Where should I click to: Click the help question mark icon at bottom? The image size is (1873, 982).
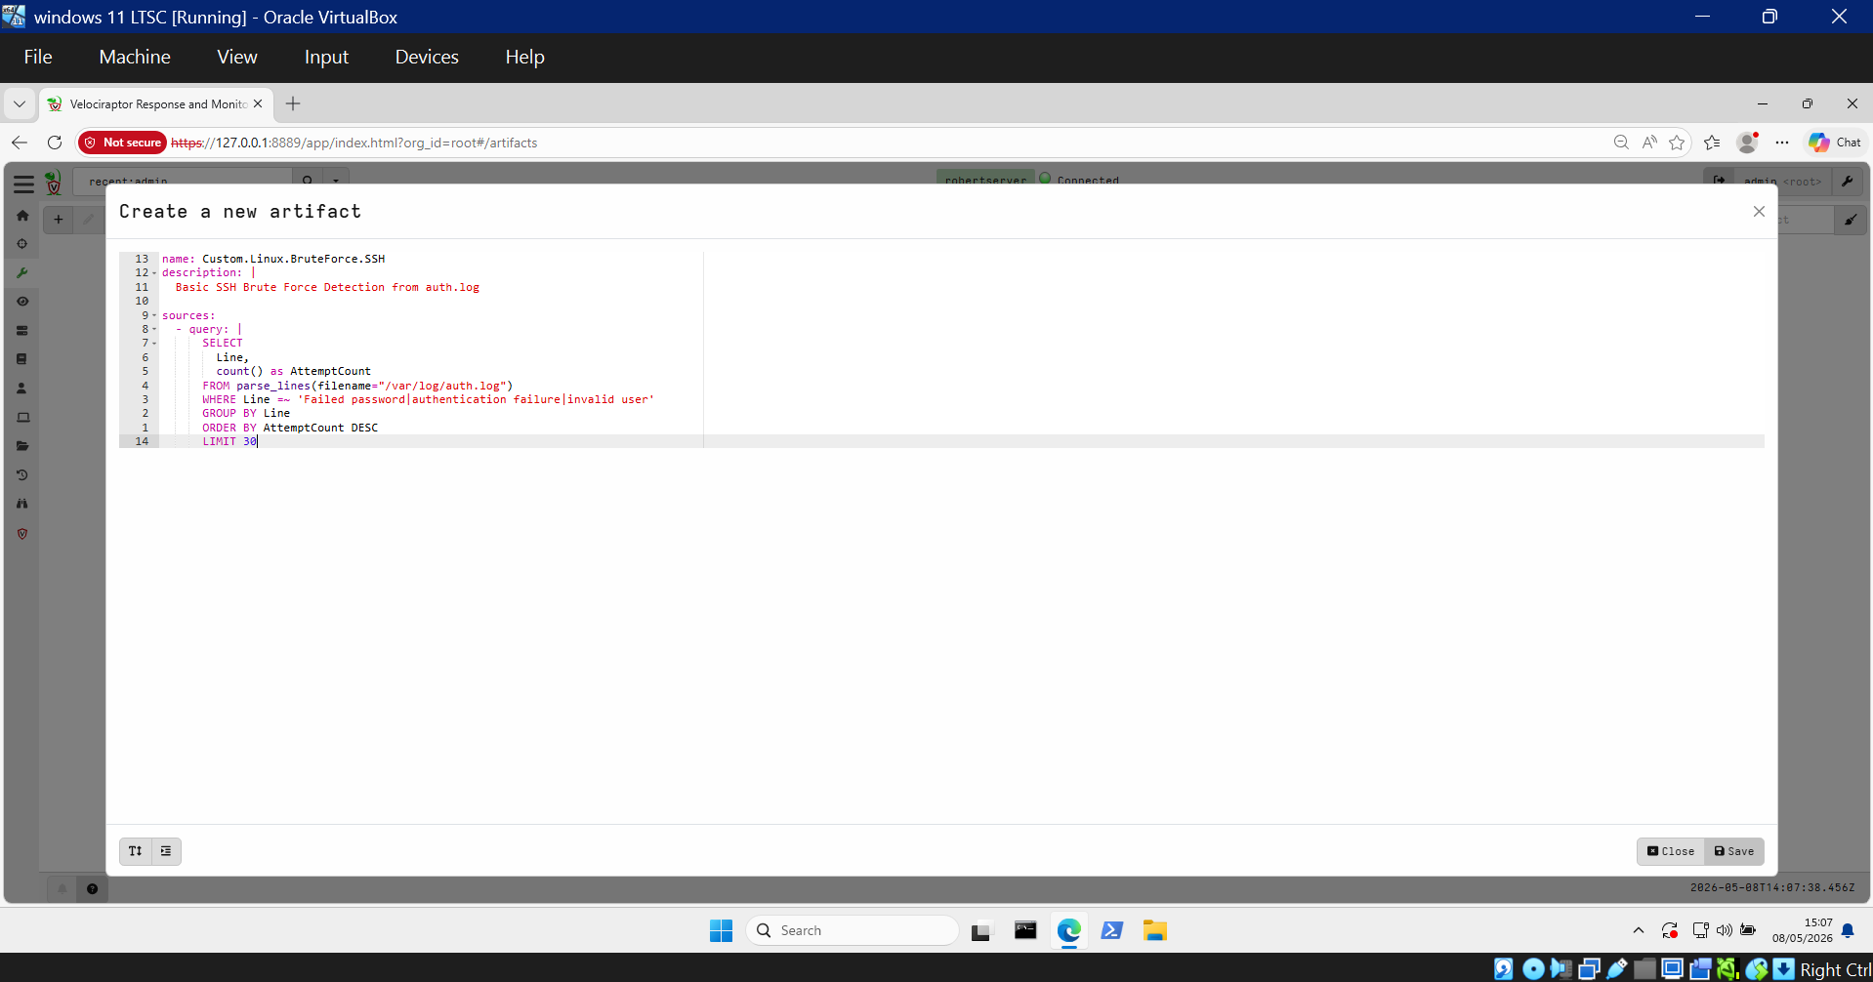pos(92,888)
